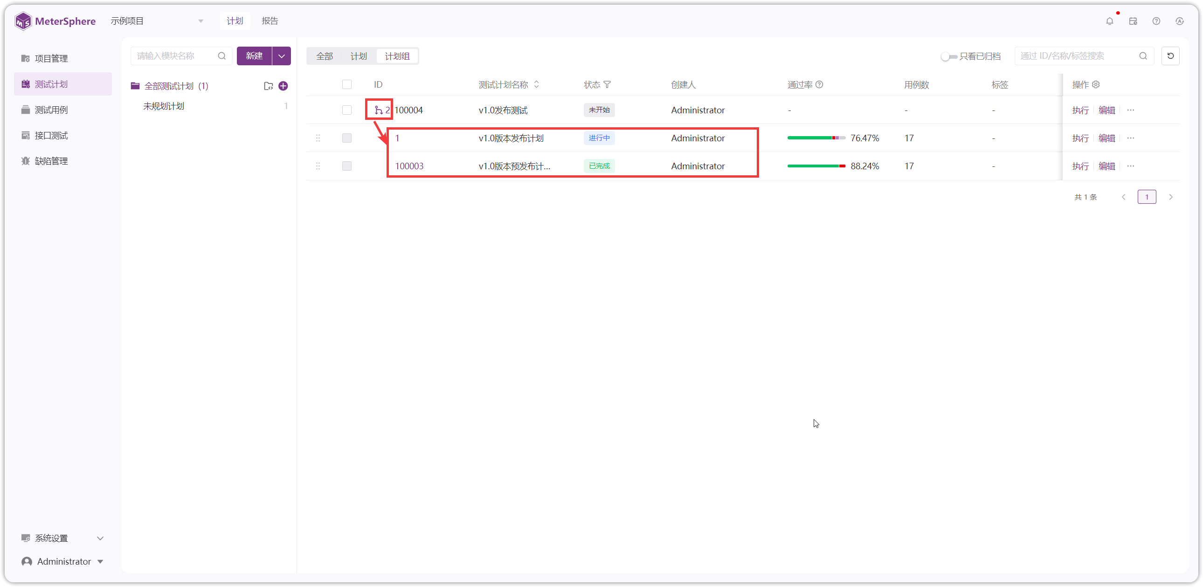Click the task center icon in top bar

coord(1133,21)
